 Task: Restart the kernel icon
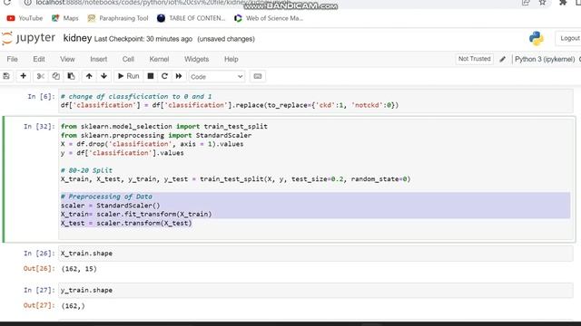point(164,76)
